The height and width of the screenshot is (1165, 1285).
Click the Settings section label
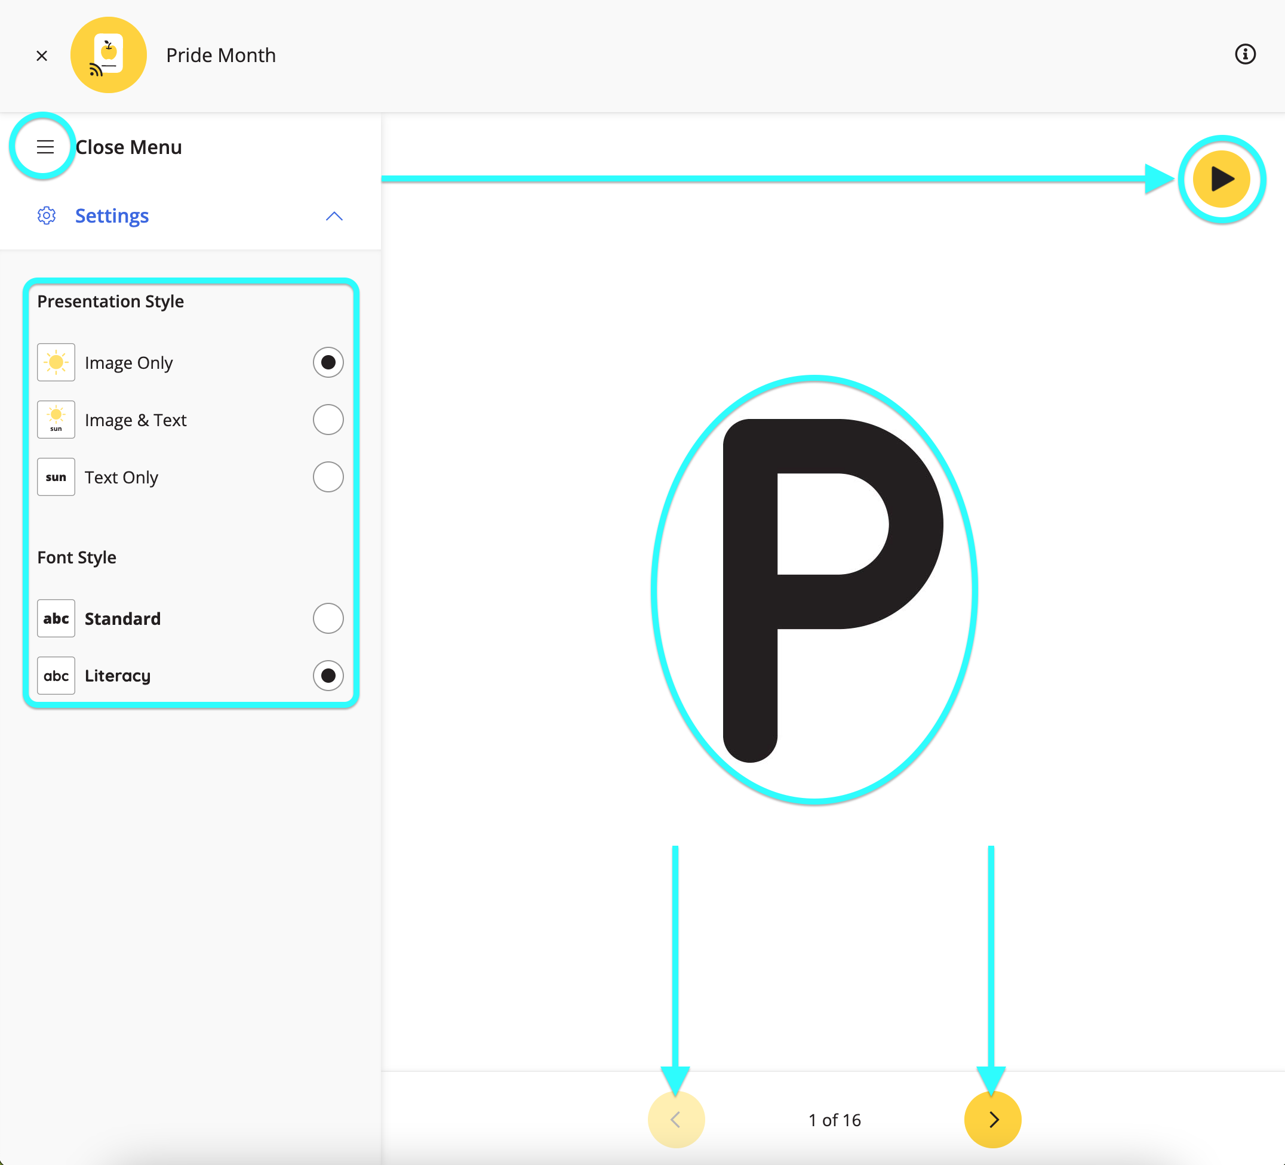click(x=112, y=216)
